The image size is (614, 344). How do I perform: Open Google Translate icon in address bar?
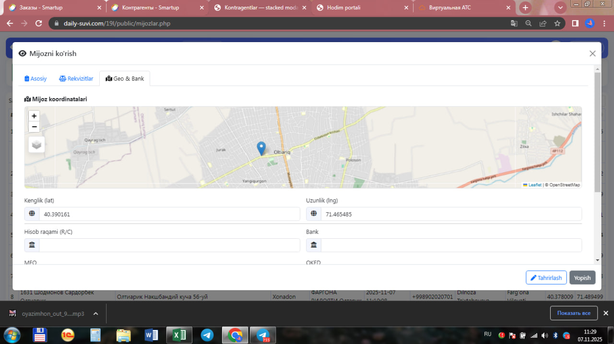[514, 23]
